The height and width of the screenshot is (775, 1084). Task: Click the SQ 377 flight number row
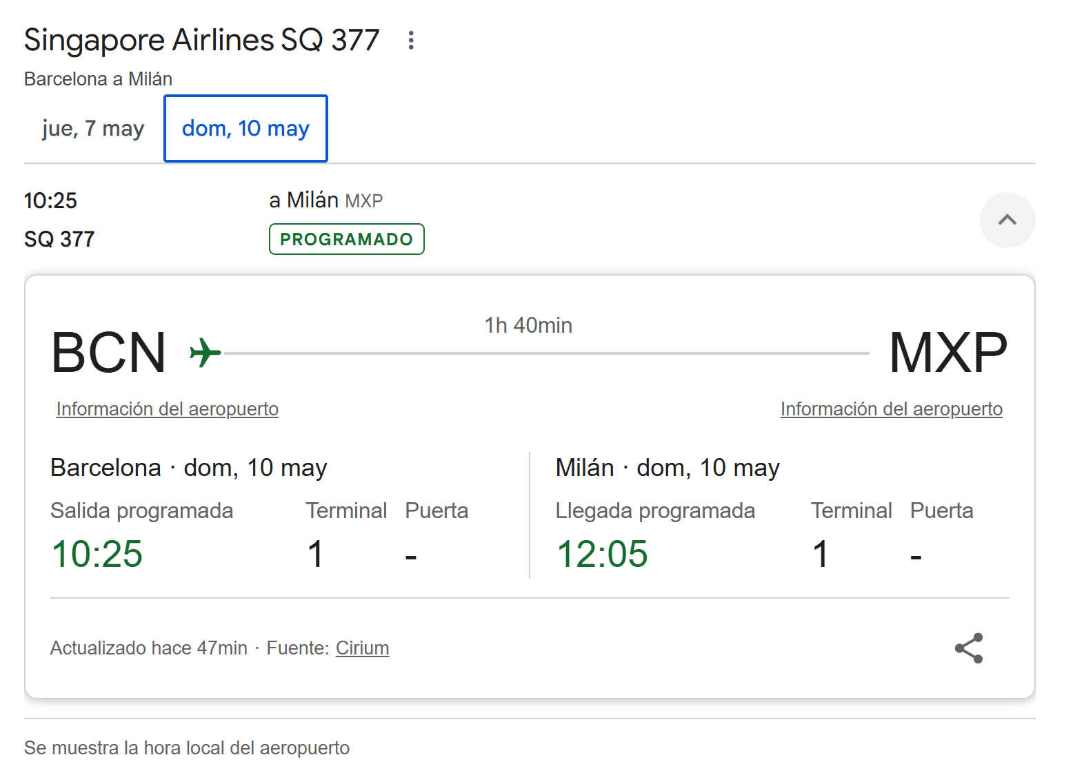tap(59, 239)
